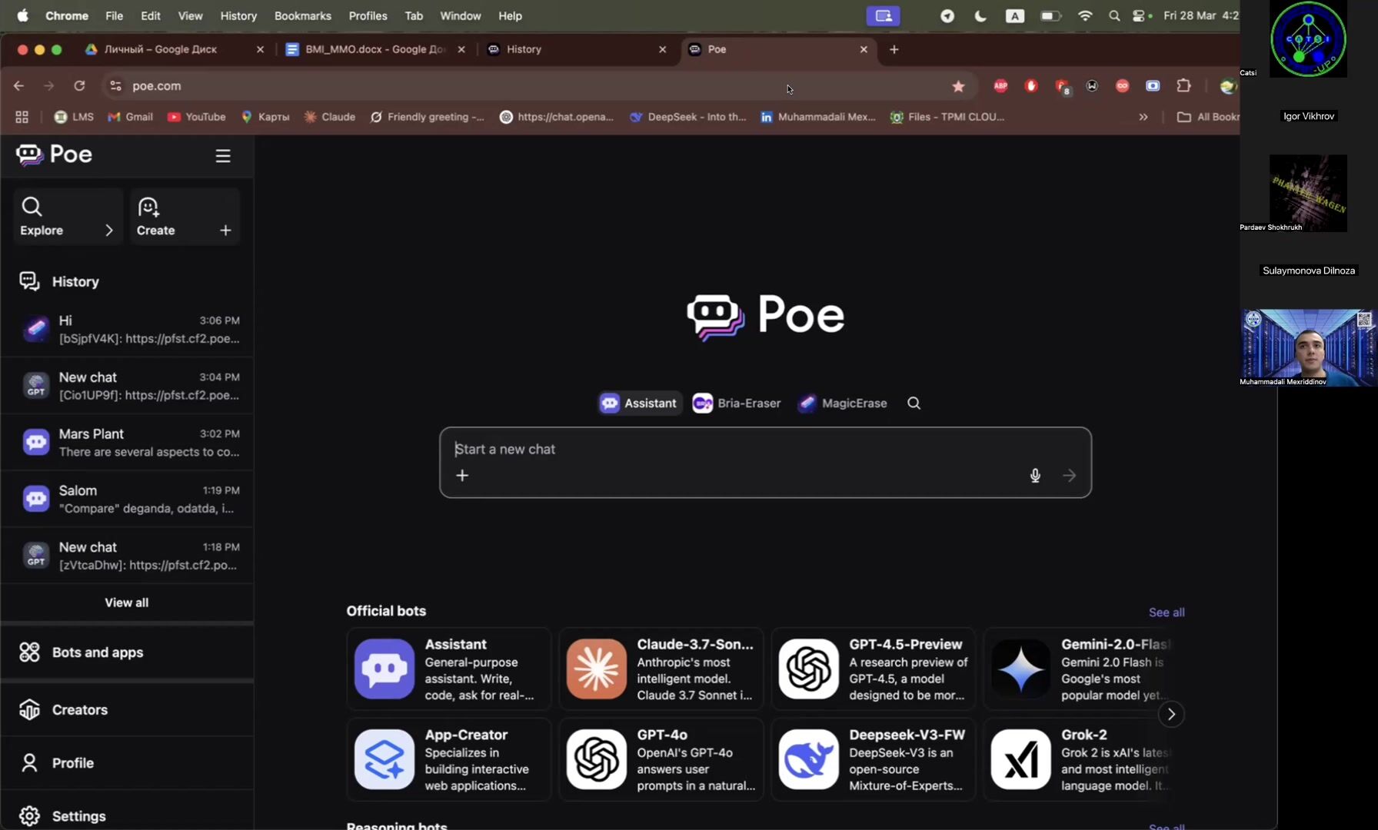Open the GPT-4o bot card
1378x830 pixels.
(661, 759)
